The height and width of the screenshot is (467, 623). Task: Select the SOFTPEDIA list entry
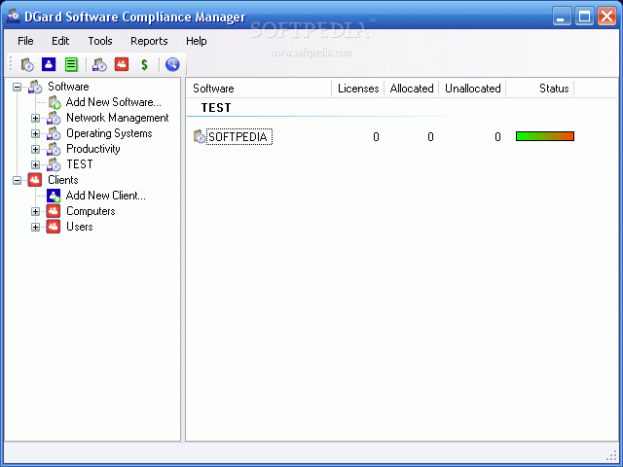tap(239, 136)
